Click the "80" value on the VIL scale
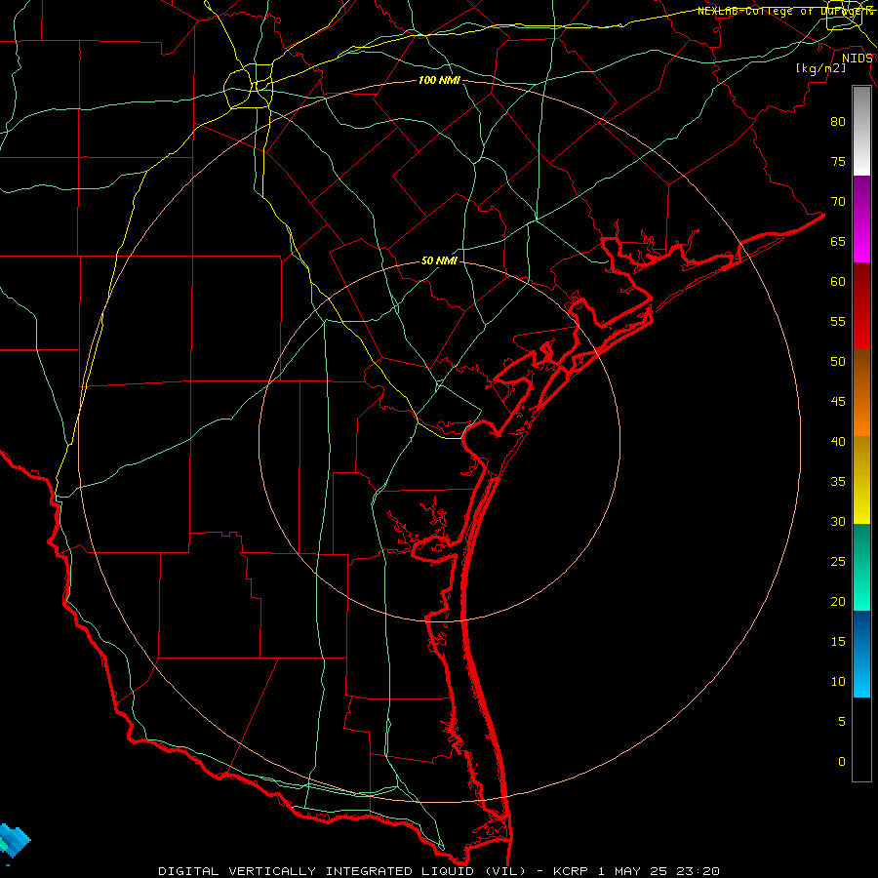The image size is (878, 878). tap(838, 122)
